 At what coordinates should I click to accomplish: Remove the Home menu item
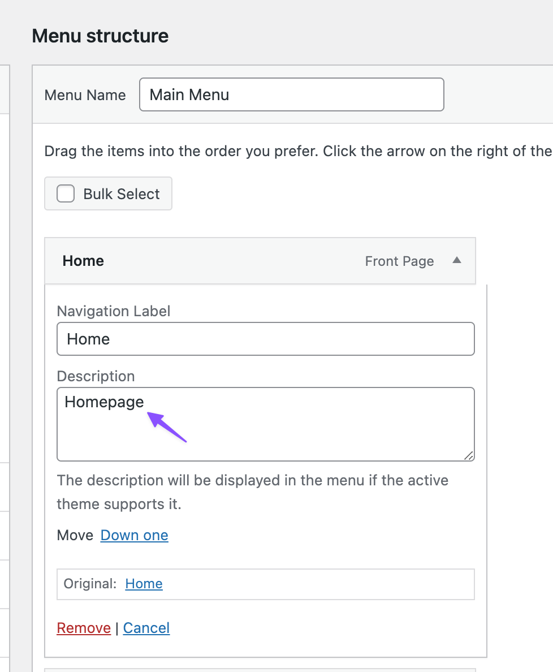[84, 628]
